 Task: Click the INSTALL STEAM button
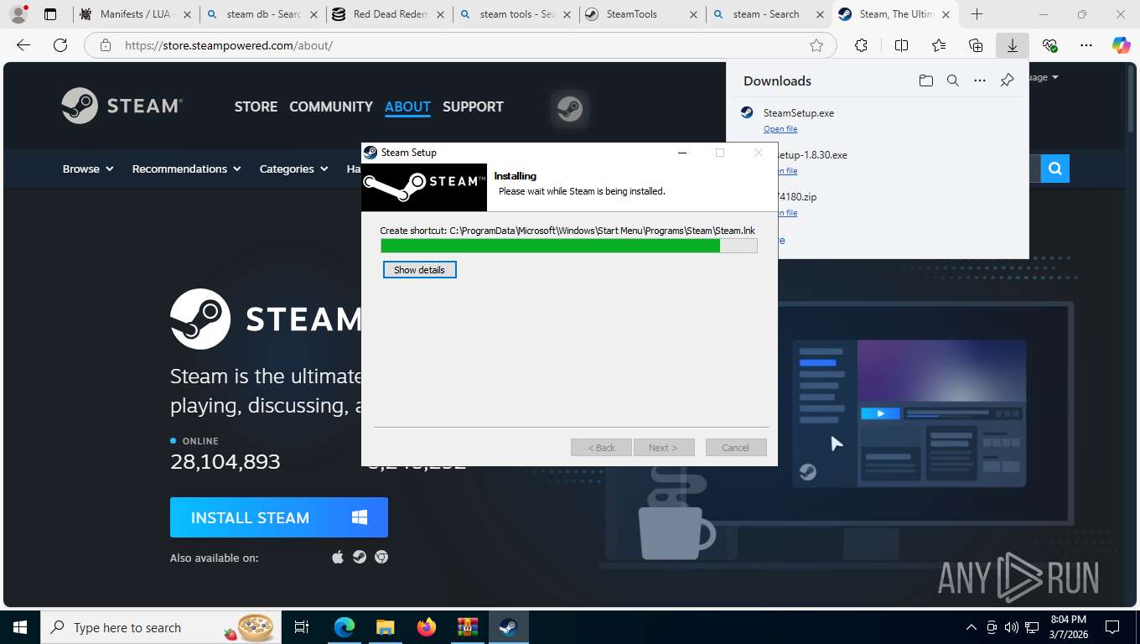(279, 517)
